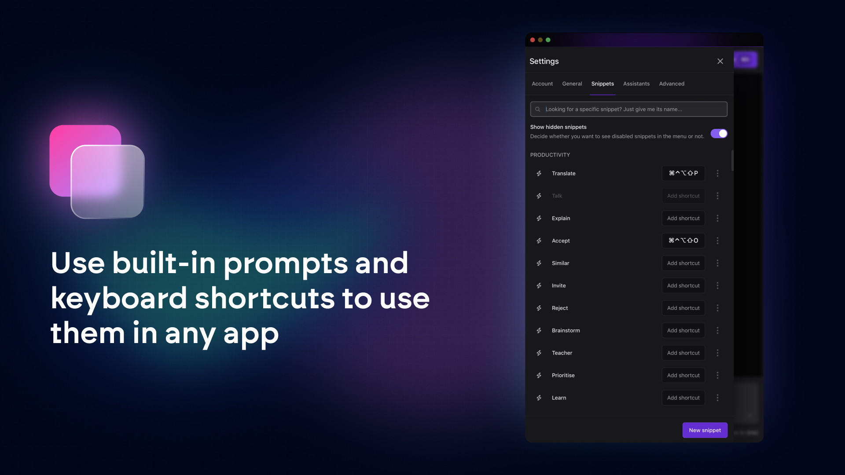Select the Snippets settings tab
Screen dimensions: 845x475
(x=602, y=84)
